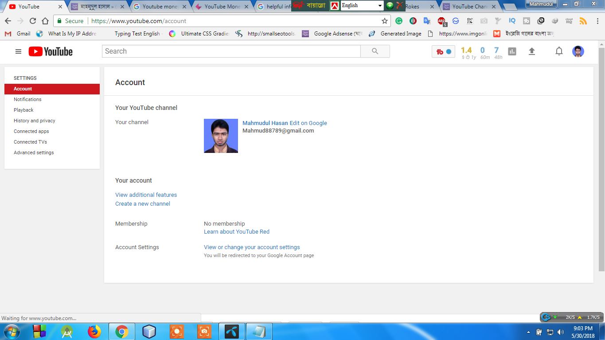The image size is (605, 340).
Task: Open Advanced settings in sidebar
Action: (34, 152)
